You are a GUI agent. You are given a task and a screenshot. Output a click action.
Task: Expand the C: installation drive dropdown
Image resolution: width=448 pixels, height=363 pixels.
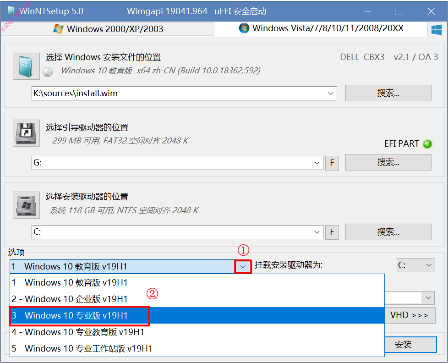pyautogui.click(x=317, y=232)
